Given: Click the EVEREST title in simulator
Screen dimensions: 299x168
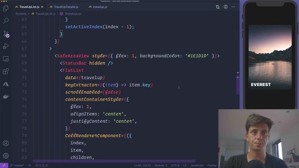Looking at the screenshot, I should tap(261, 84).
